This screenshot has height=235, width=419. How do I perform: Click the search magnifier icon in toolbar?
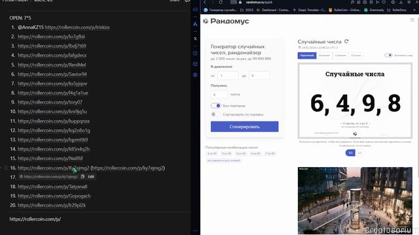click(x=352, y=2)
